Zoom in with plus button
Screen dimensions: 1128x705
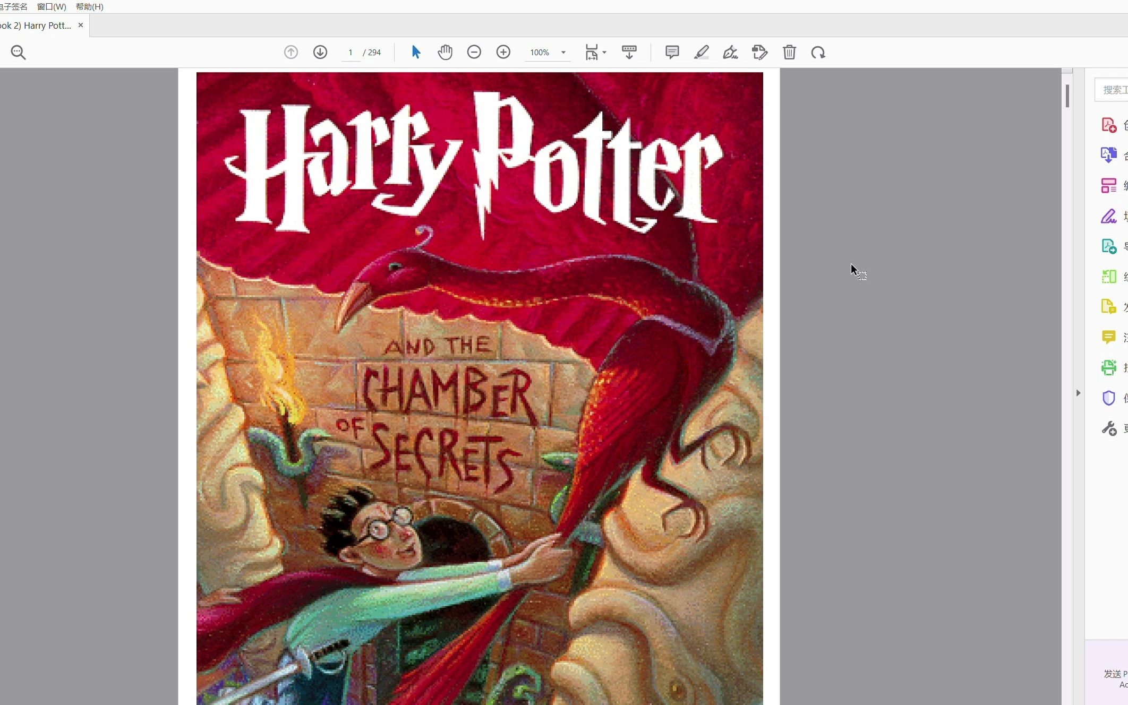pos(503,52)
